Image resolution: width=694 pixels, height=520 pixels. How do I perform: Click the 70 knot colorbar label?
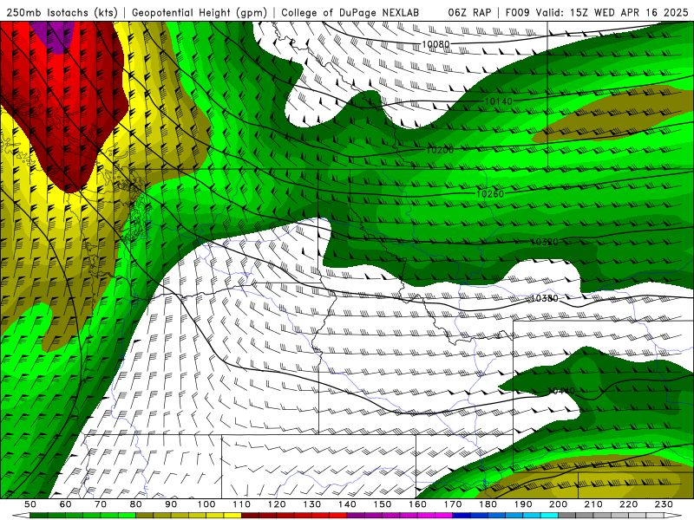click(x=101, y=504)
